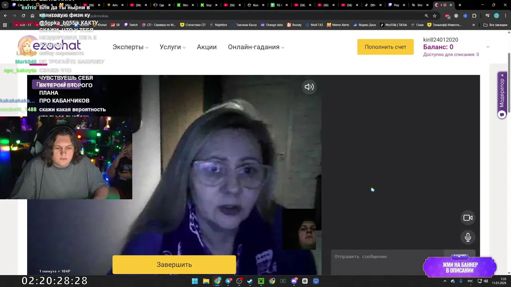
Task: Open the Такском-Касса bookmark
Action: (244, 25)
